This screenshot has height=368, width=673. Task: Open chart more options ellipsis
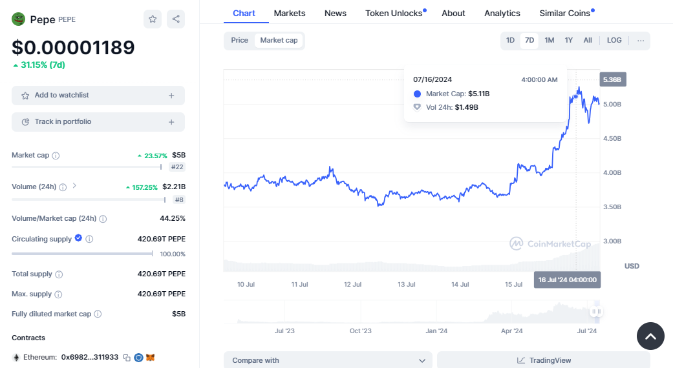click(641, 41)
